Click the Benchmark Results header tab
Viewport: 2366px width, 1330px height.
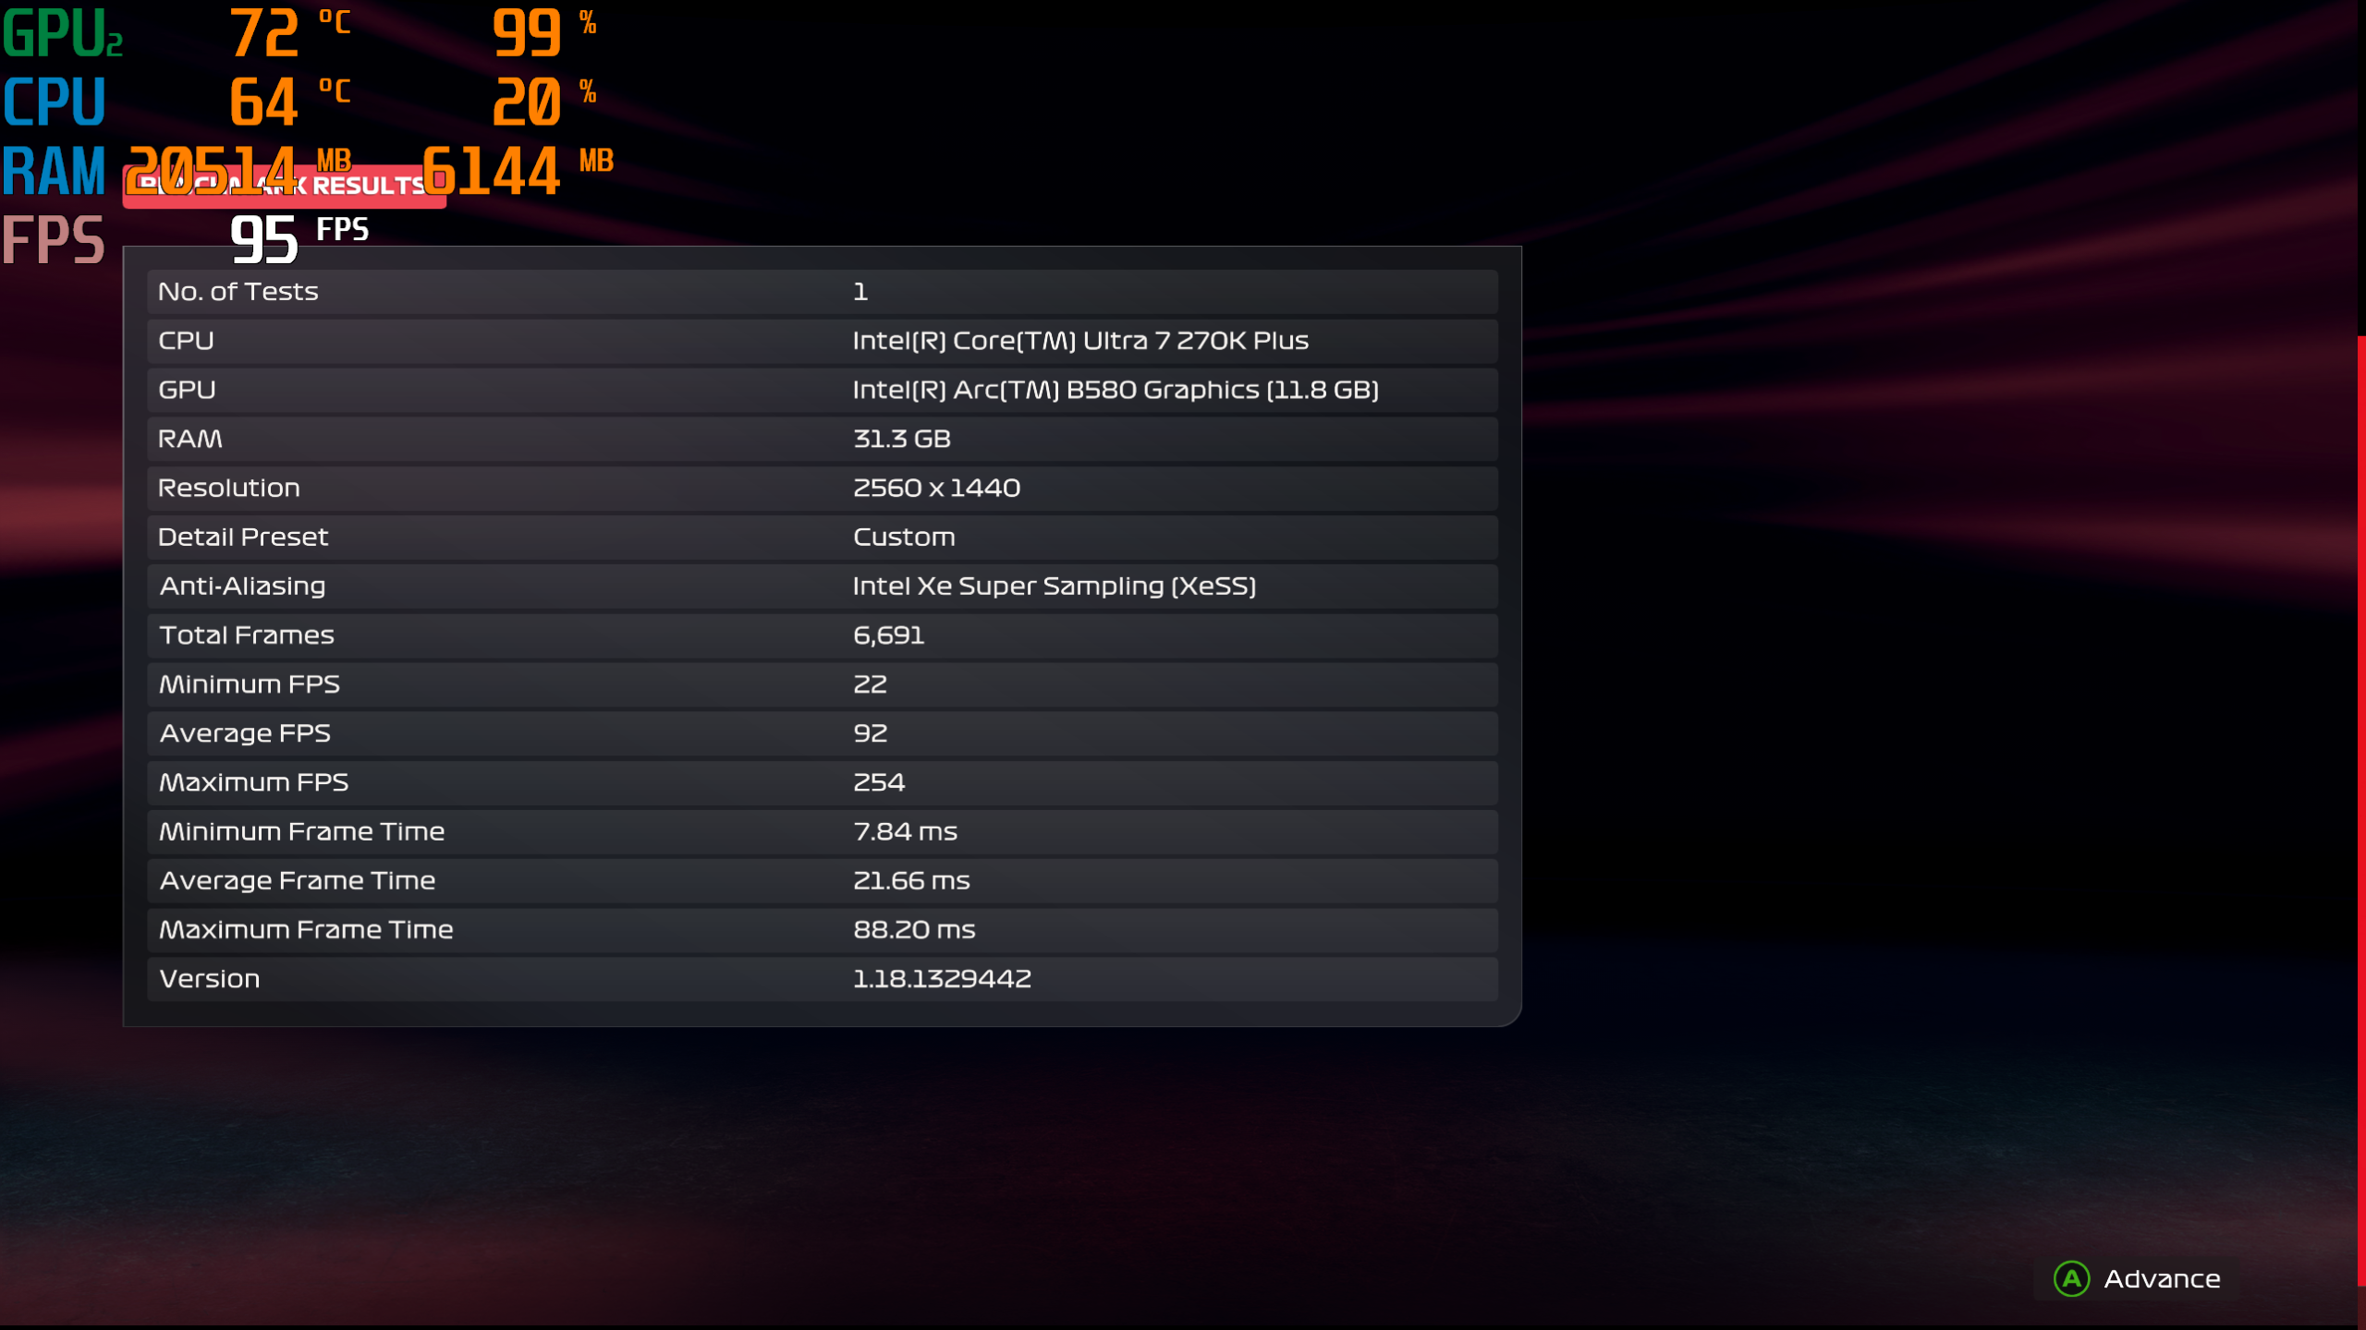tap(370, 187)
